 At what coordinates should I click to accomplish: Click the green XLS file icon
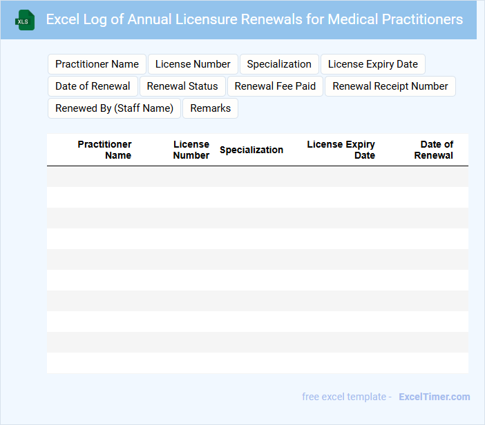(x=26, y=20)
